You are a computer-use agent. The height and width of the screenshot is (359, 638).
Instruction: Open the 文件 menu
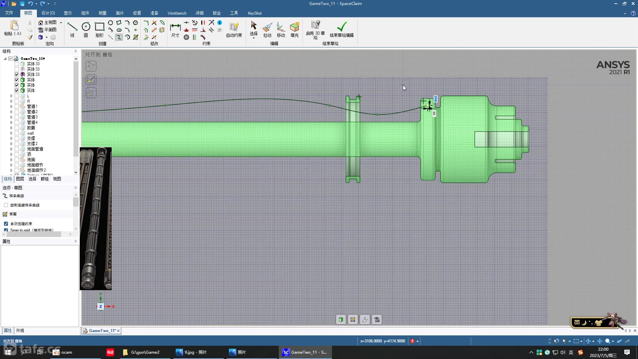pos(9,13)
